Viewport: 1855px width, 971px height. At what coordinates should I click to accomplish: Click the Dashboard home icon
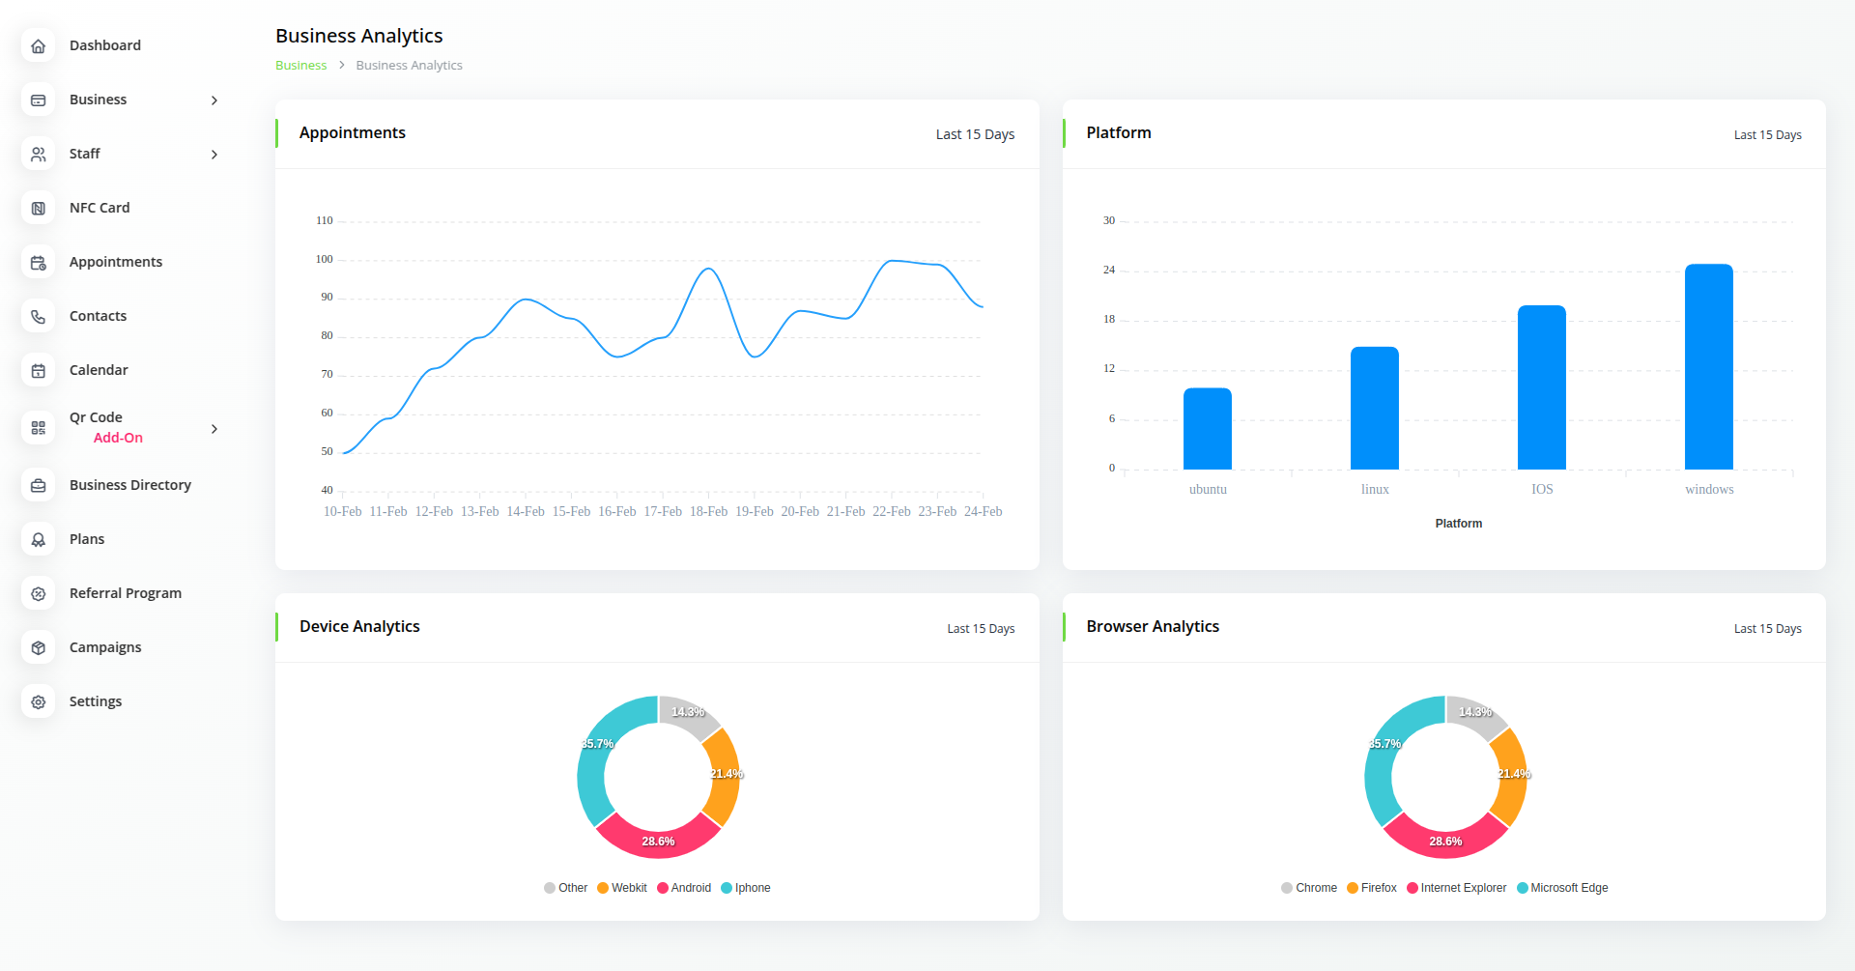point(39,46)
